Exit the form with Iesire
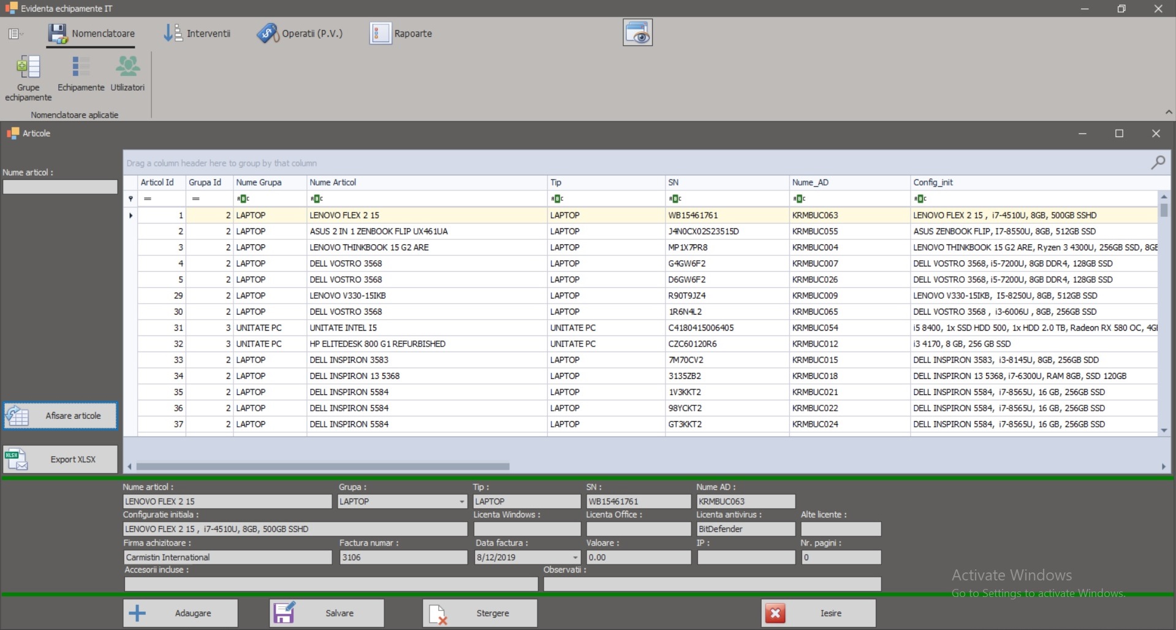1176x630 pixels. [818, 613]
